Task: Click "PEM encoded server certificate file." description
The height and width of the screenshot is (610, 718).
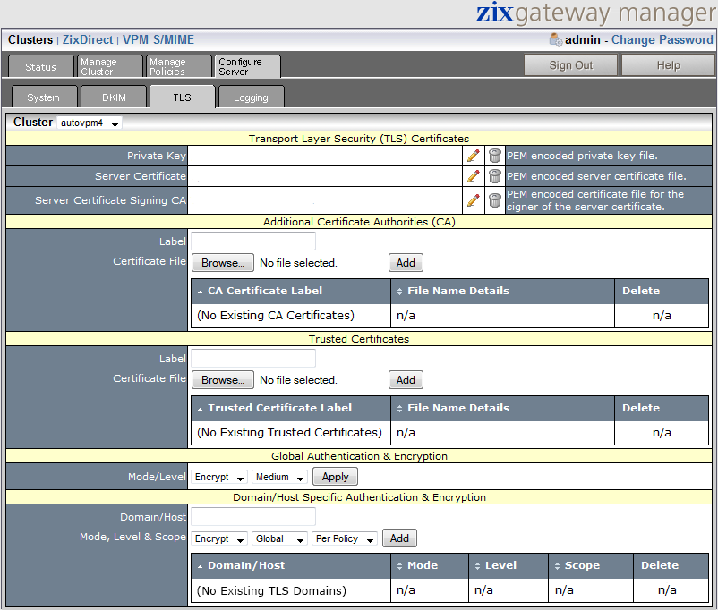Action: (596, 176)
